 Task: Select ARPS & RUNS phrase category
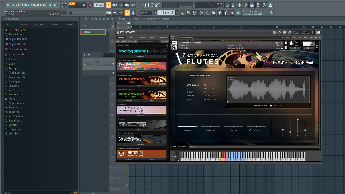pyautogui.click(x=192, y=85)
